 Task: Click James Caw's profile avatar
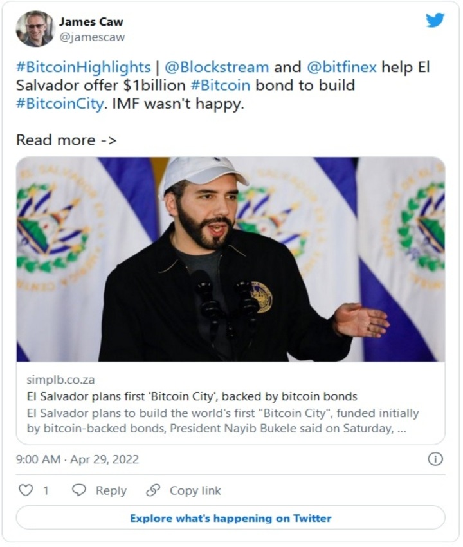point(35,28)
